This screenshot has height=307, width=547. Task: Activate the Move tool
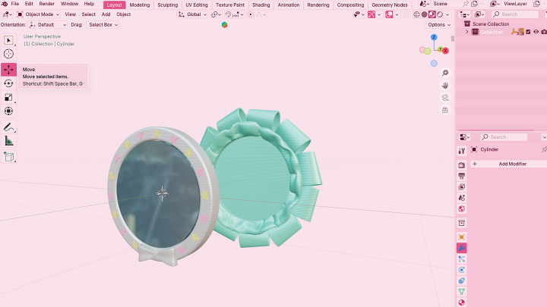[x=8, y=70]
